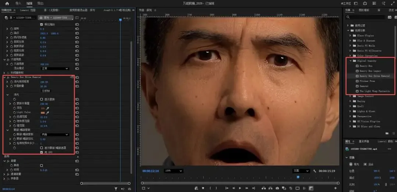
Task: Open the 100% zoom level dropdown
Action: coord(174,171)
